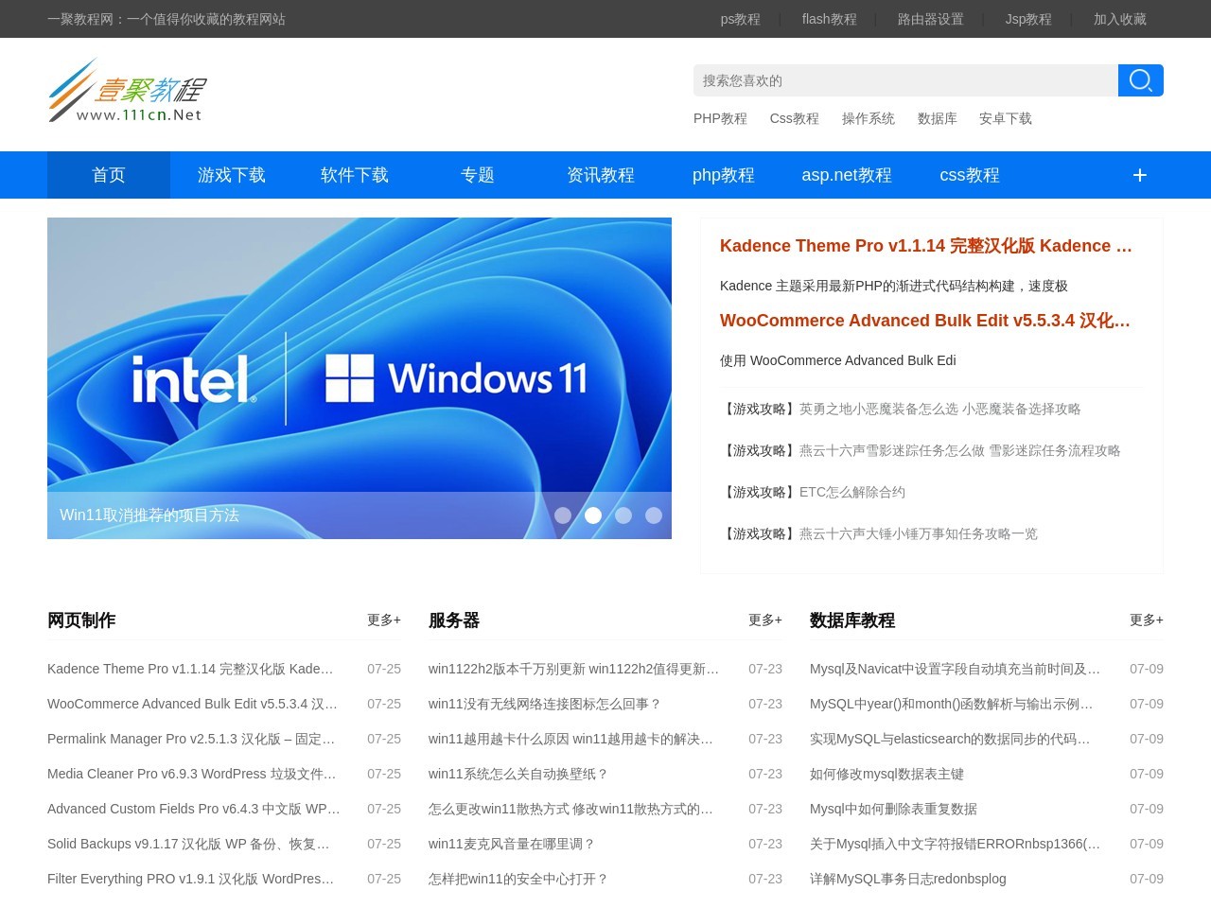This screenshot has width=1211, height=908.
Task: Open the ETC怎么解除合约 article
Action: [x=851, y=492]
